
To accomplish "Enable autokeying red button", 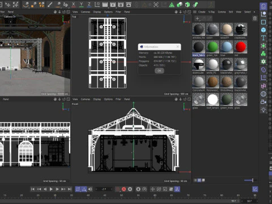I will tap(124, 189).
